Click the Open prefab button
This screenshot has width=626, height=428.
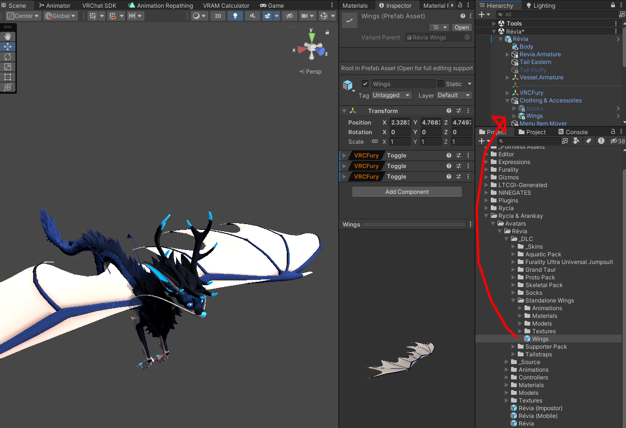pos(461,27)
